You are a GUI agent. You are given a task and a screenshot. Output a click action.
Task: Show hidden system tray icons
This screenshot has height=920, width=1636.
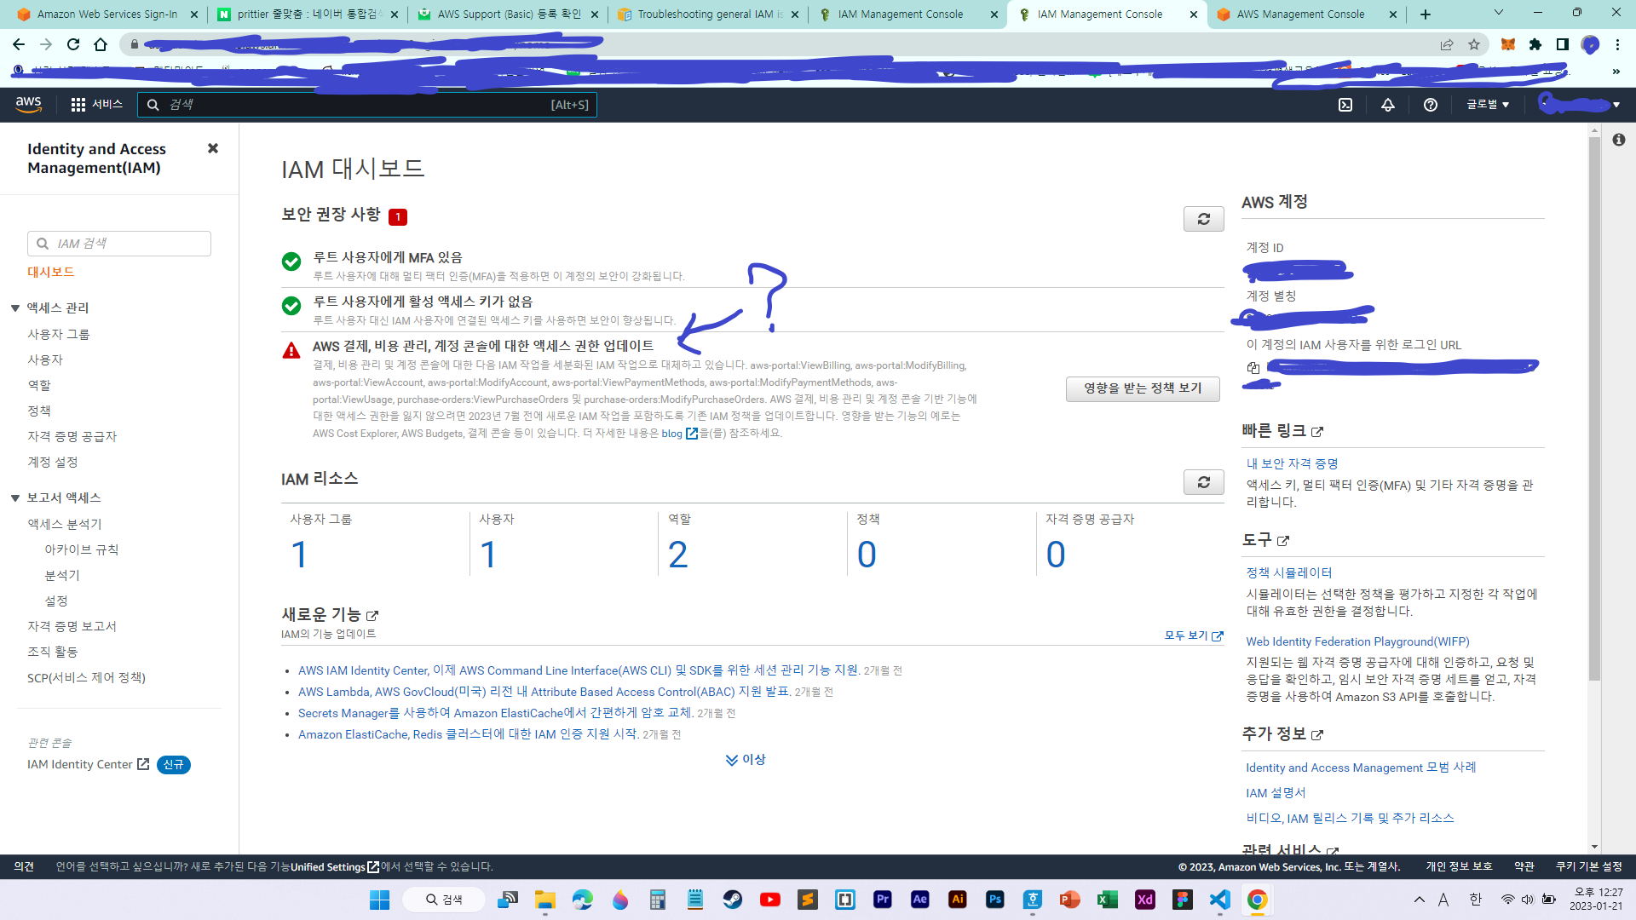pyautogui.click(x=1419, y=900)
